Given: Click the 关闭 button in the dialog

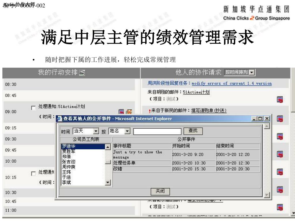Looking at the screenshot, I should (160, 191).
